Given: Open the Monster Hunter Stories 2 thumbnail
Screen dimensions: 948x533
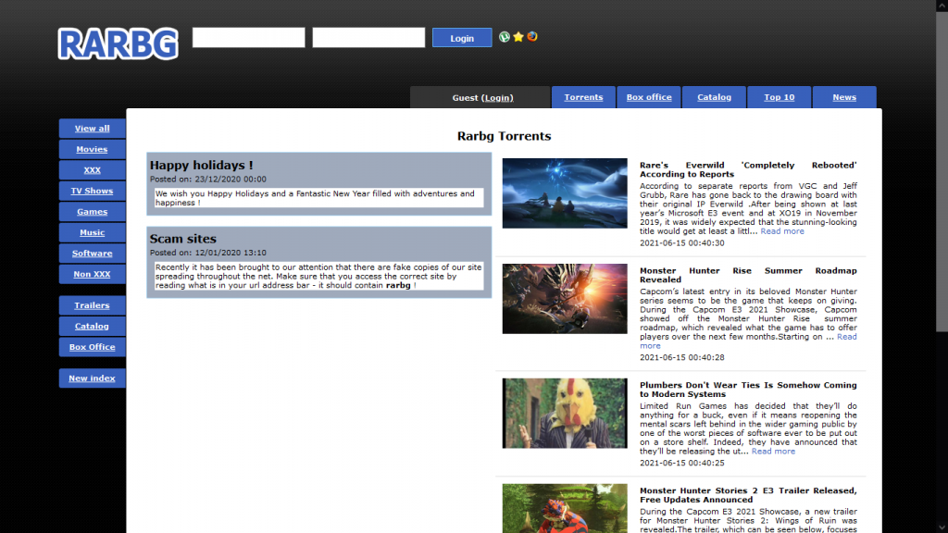Looking at the screenshot, I should (x=565, y=508).
